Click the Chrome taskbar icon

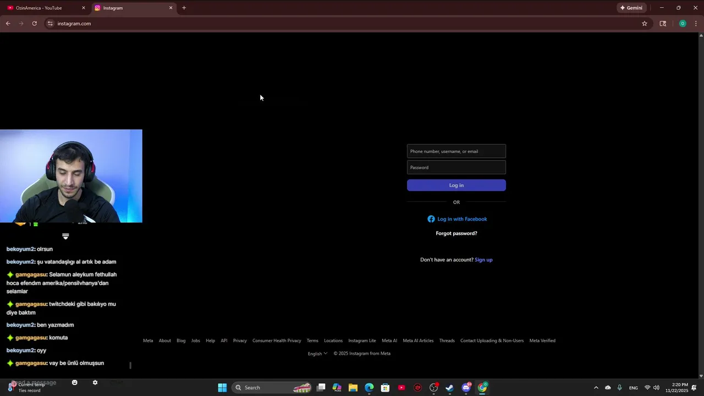pos(482,388)
